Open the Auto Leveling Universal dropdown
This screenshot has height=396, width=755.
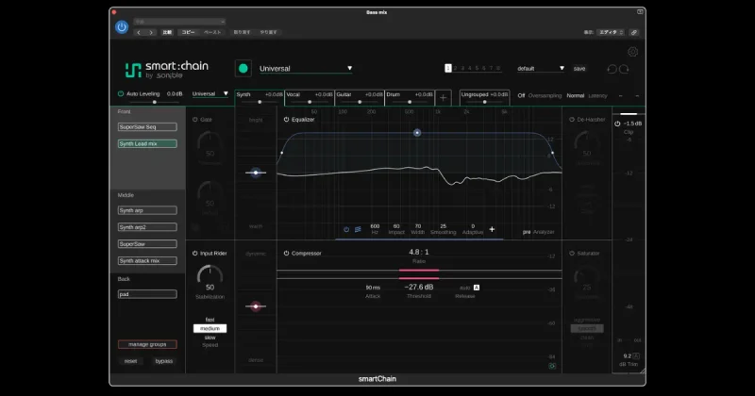[x=210, y=94]
